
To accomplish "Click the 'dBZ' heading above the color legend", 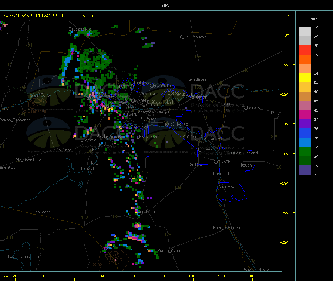I will pyautogui.click(x=314, y=19).
